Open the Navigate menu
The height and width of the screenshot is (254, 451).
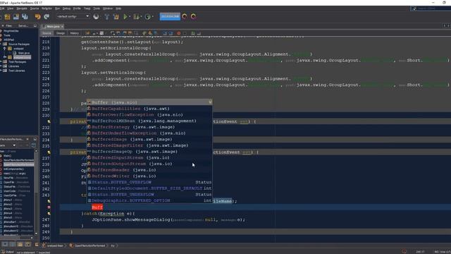[22, 8]
